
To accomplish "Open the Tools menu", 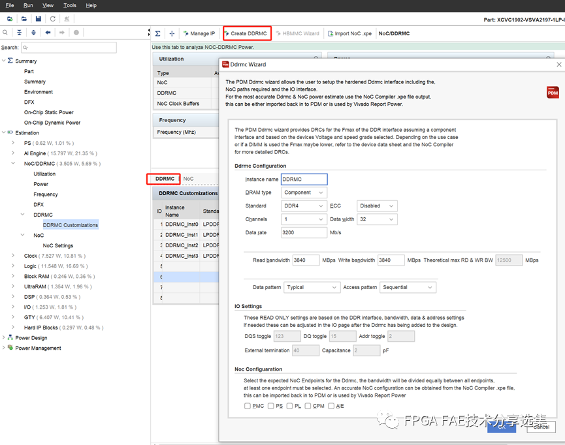I will click(69, 5).
